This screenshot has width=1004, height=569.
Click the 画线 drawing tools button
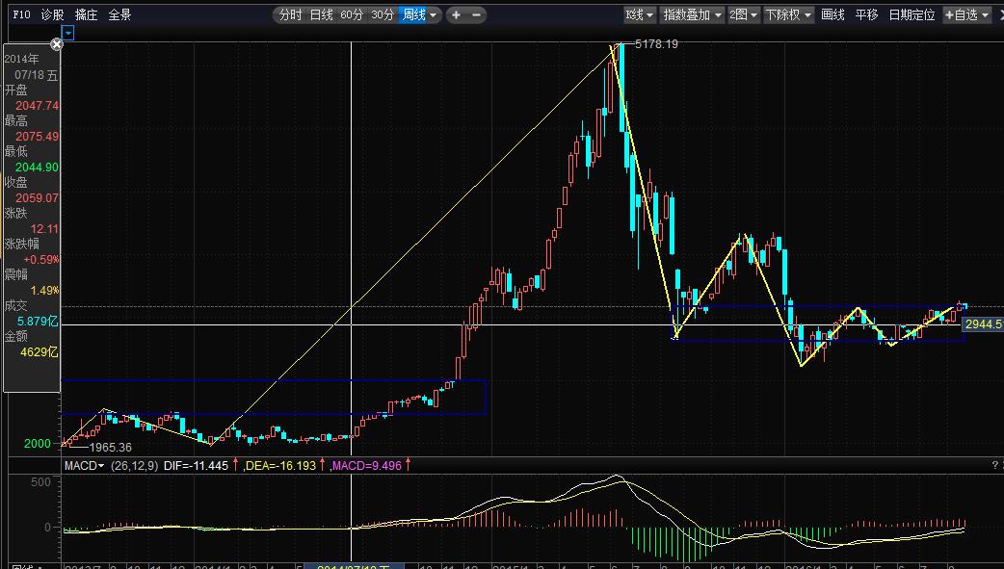(x=832, y=14)
